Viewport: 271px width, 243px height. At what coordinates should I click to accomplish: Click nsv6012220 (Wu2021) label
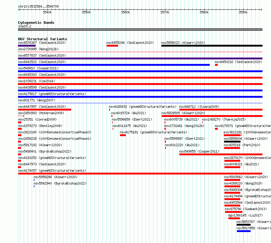182,145
